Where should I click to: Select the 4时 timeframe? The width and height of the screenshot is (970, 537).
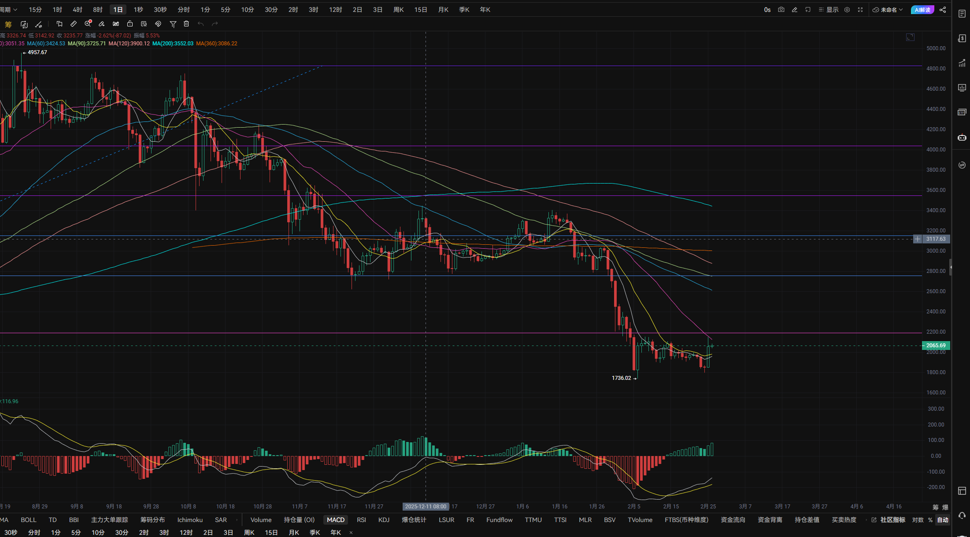(78, 10)
